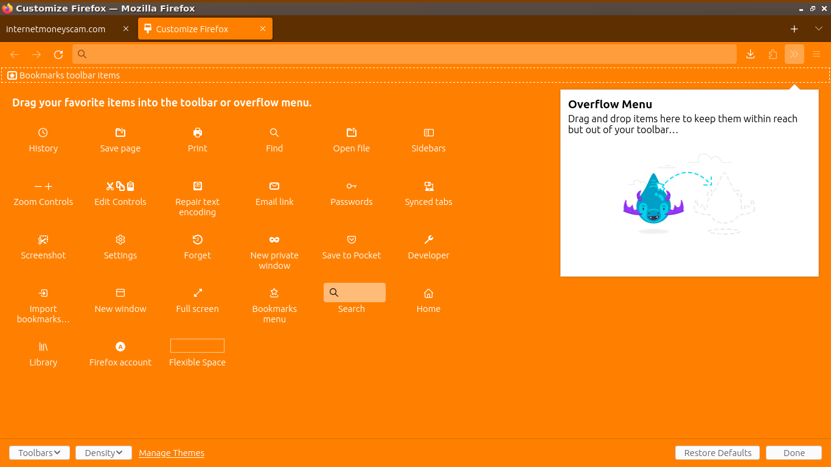
Task: Click the Search box widget
Action: pyautogui.click(x=355, y=292)
